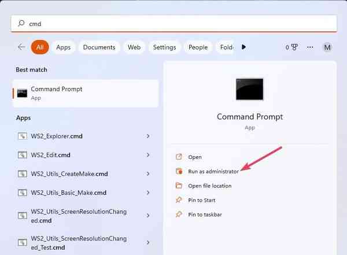Click the WS2_Edit.cmd file icon
This screenshot has height=255, width=347.
point(23,155)
